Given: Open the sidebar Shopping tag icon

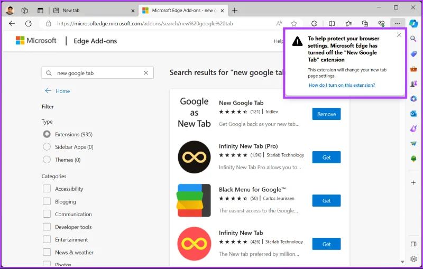Looking at the screenshot, I should (413, 54).
